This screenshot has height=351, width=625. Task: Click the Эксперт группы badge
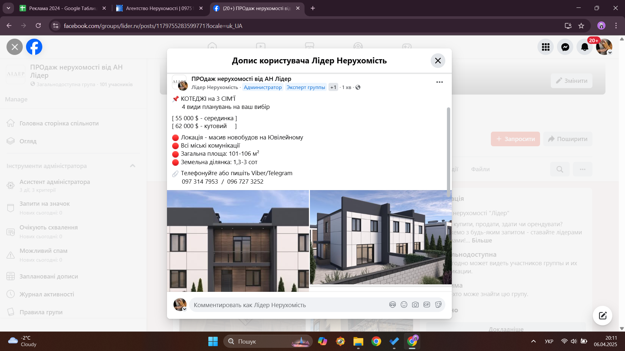306,87
